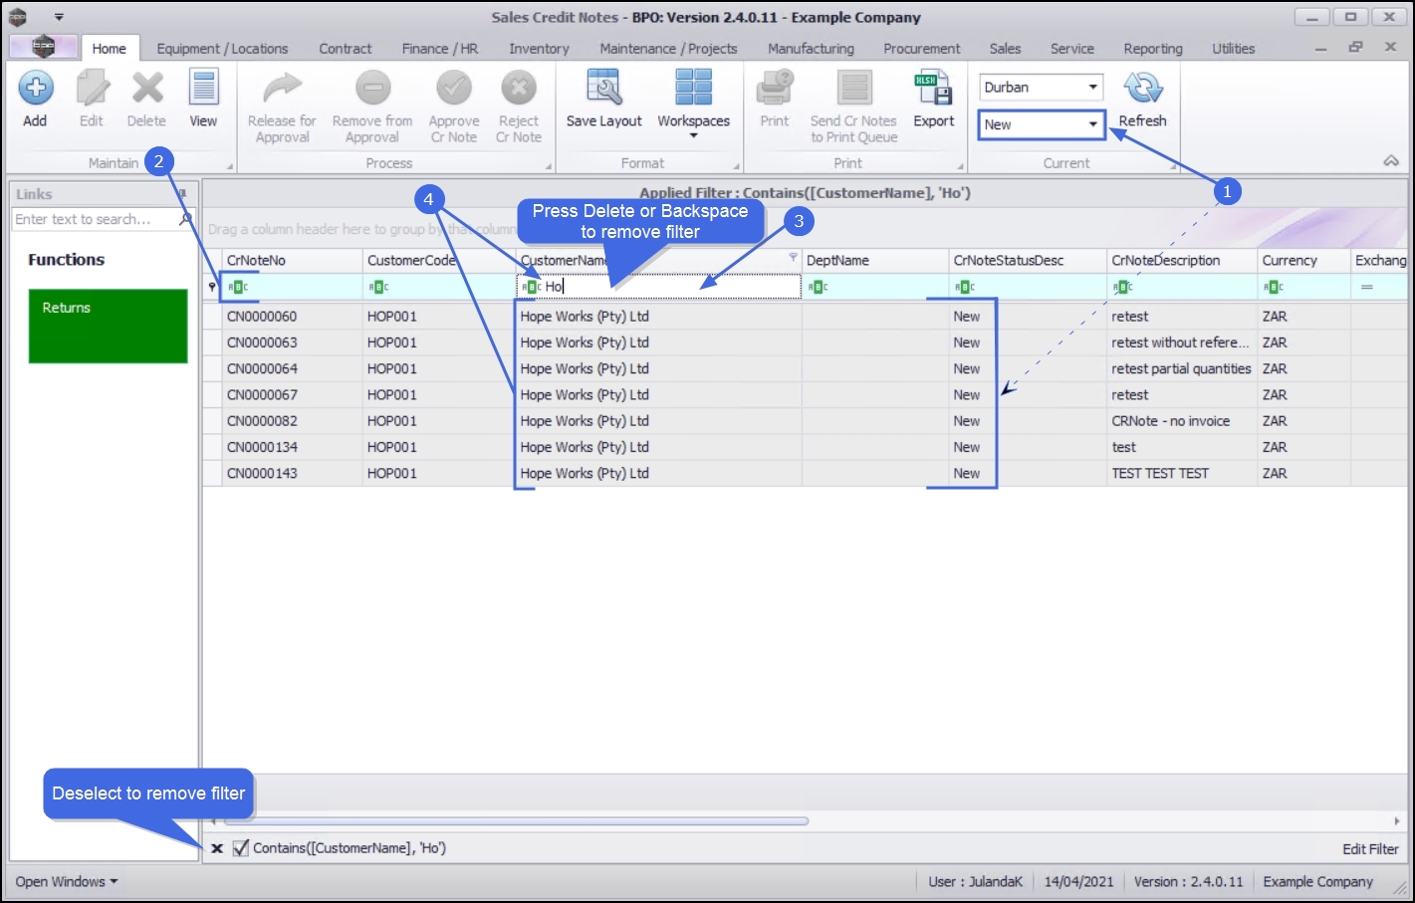Click the Refresh icon

click(x=1142, y=89)
